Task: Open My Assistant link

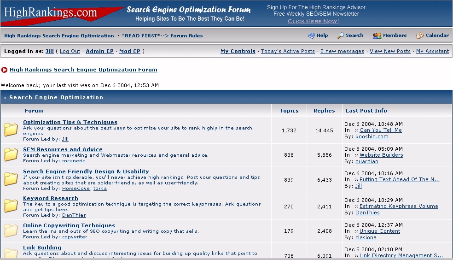Action: [432, 51]
